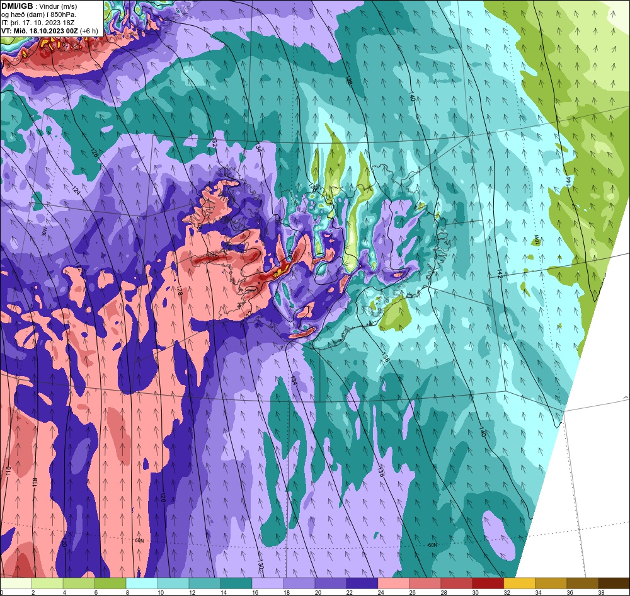
Task: Click the 12–14 m/s teal legend swatch
Action: click(x=205, y=583)
